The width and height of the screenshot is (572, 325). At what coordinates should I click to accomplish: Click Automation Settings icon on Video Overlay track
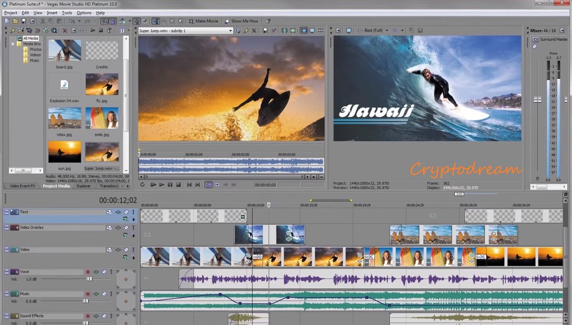[118, 227]
